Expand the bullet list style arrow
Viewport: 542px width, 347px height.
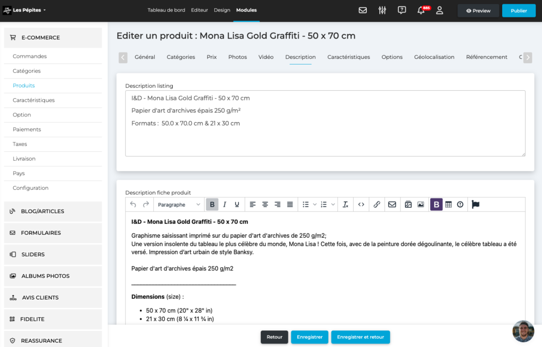click(315, 204)
